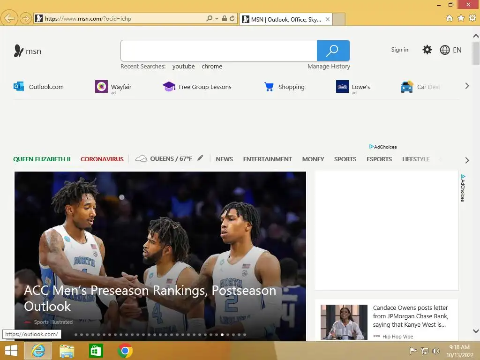
Task: Open the address bar search magnifier
Action: [x=210, y=19]
